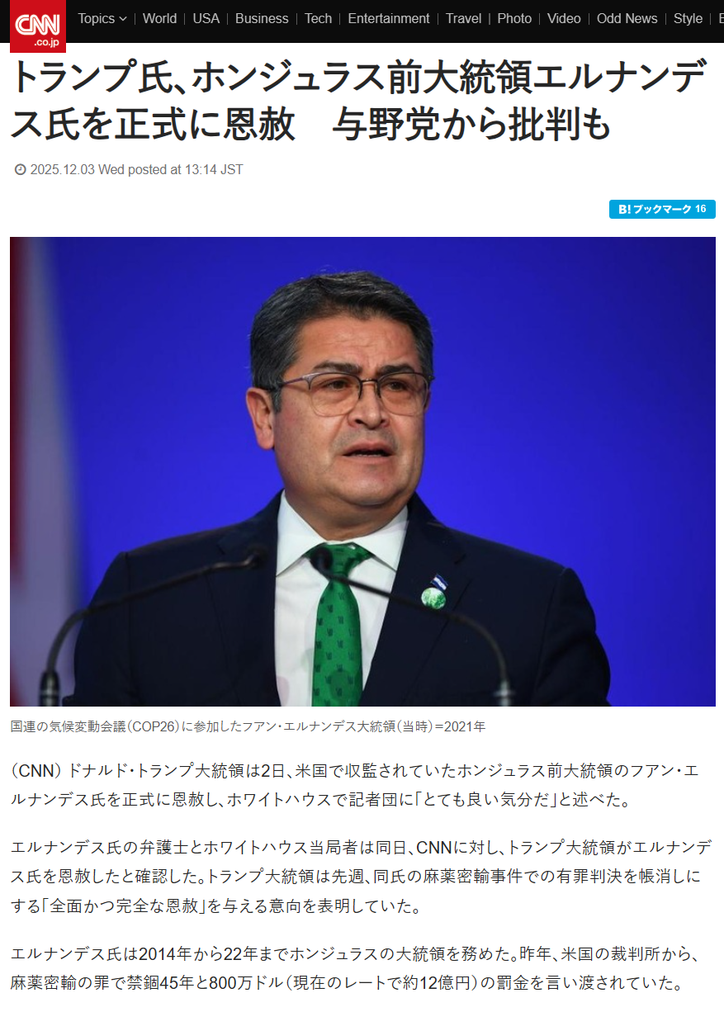Click the clock icon beside the post date
Viewport: 724px width, 1012px height.
21,170
